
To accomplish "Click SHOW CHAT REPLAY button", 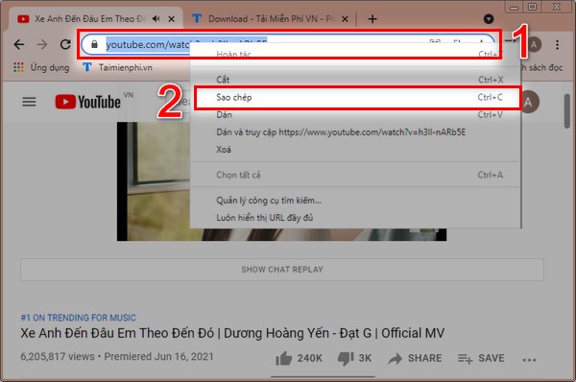I will coord(281,270).
